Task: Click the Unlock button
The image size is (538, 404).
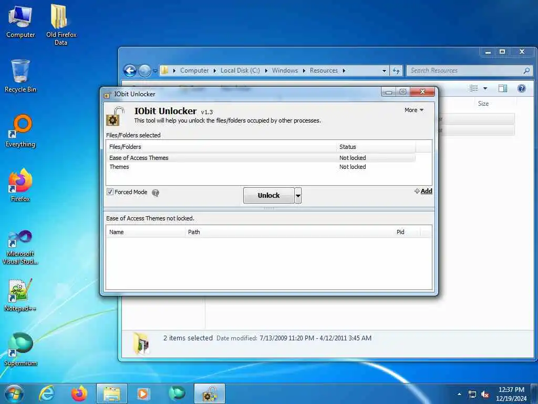Action: click(268, 196)
